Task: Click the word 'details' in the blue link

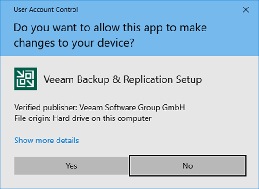Action: (x=67, y=141)
